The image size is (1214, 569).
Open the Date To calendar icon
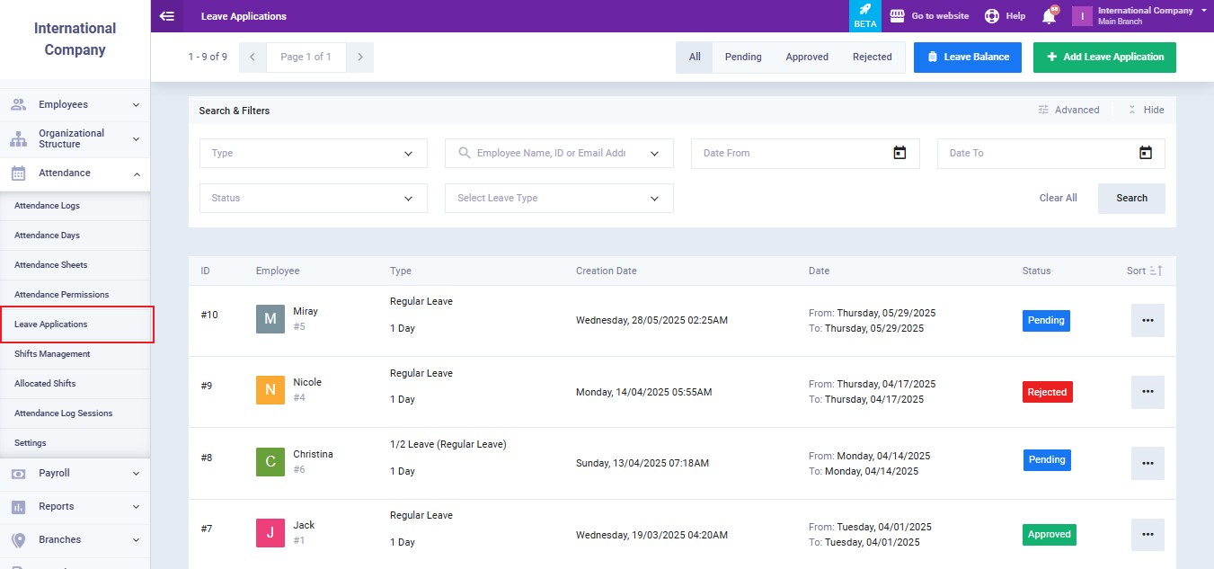[1145, 153]
